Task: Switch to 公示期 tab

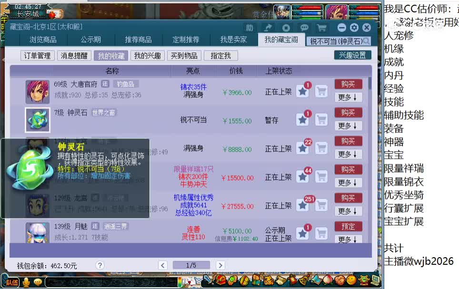Action: (x=91, y=40)
